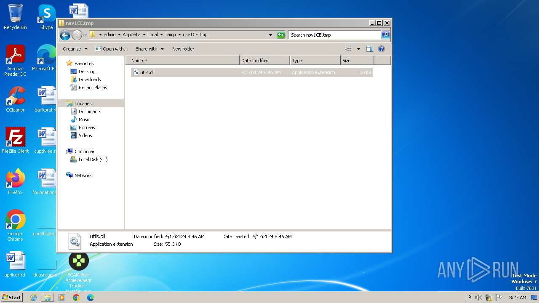The height and width of the screenshot is (303, 539).
Task: Open recent pages dropdown beside Forward arrow
Action: pyautogui.click(x=85, y=35)
